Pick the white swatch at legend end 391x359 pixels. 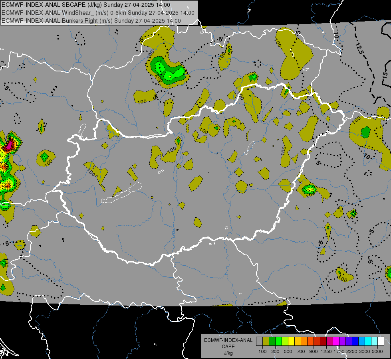381,341
